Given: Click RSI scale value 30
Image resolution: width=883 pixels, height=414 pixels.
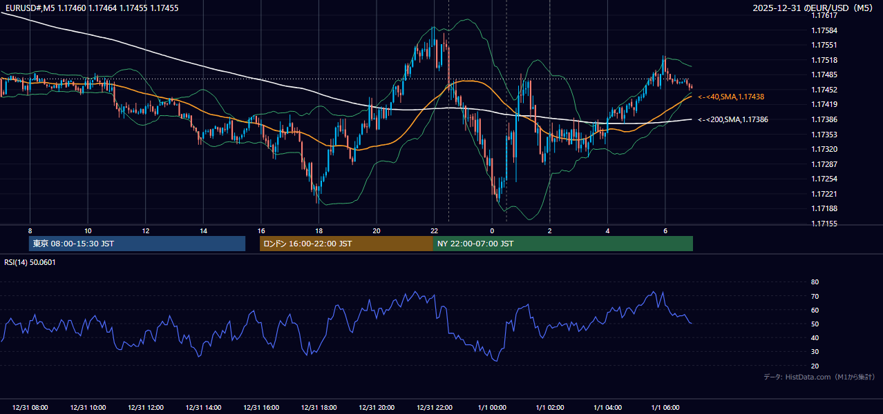Looking at the screenshot, I should (x=815, y=352).
